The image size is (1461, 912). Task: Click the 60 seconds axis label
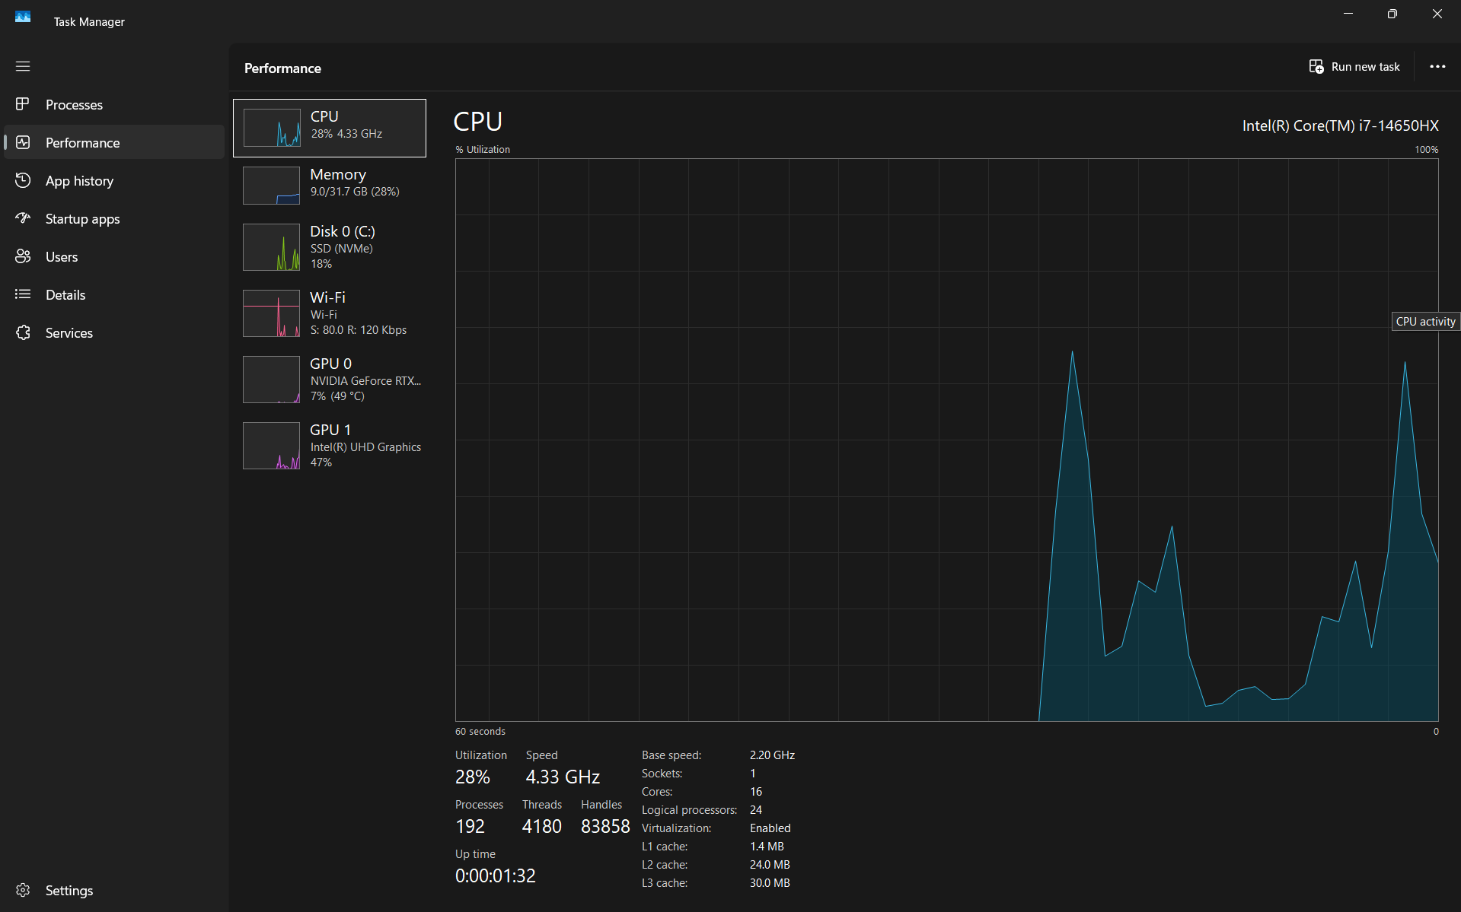click(x=480, y=732)
